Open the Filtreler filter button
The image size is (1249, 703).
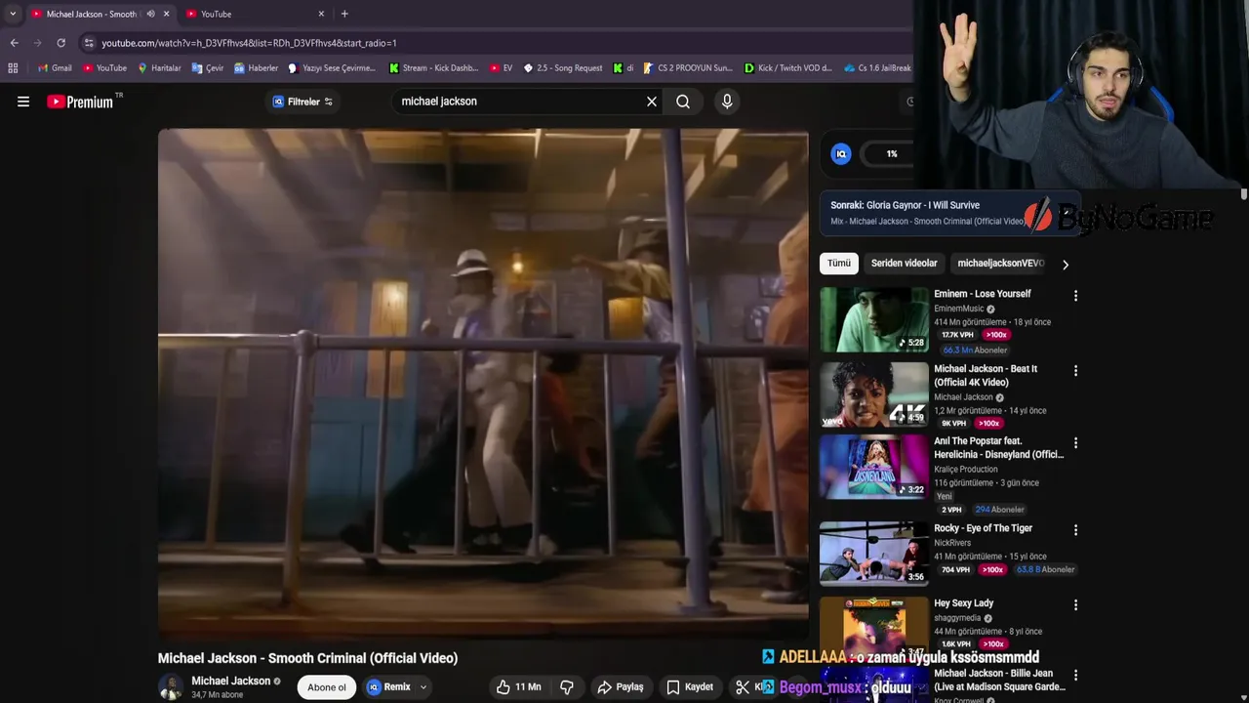point(302,102)
